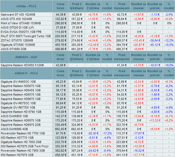175x157 pixels.
Task: Click the 118,00 € price two weeks ago
Action: tap(77, 133)
